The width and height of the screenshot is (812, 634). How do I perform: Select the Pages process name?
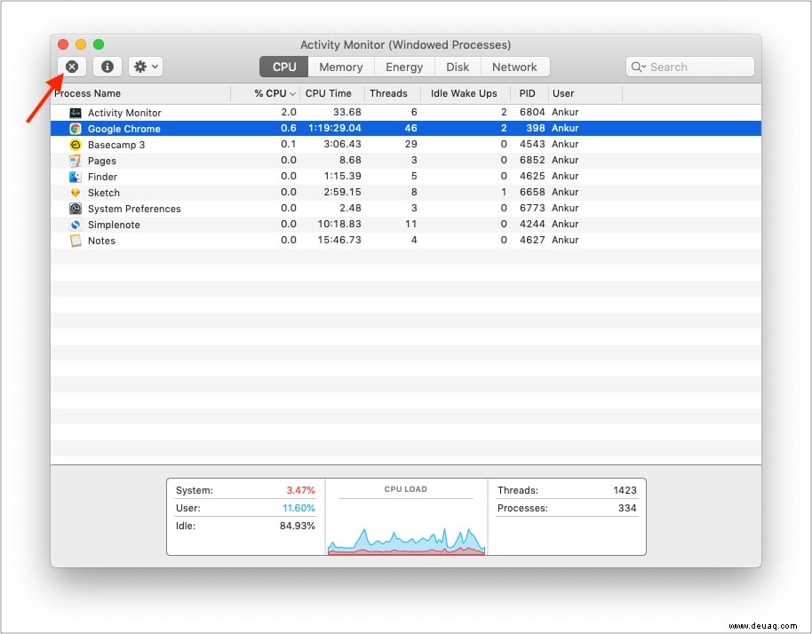(102, 161)
